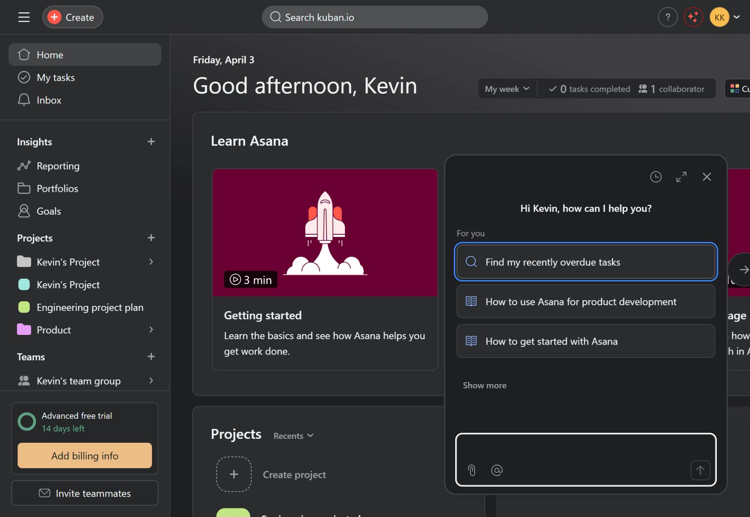Screen dimensions: 750x517
Task: Expand the Product folder chevron
Action: (x=151, y=330)
